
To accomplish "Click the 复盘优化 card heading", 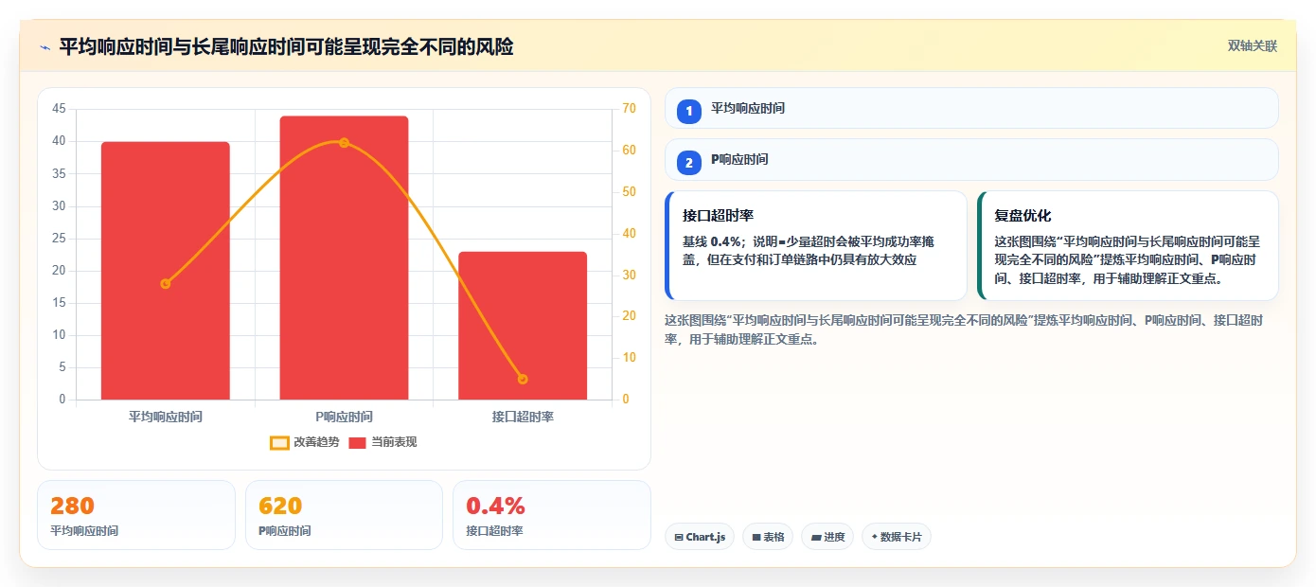I will (1023, 216).
